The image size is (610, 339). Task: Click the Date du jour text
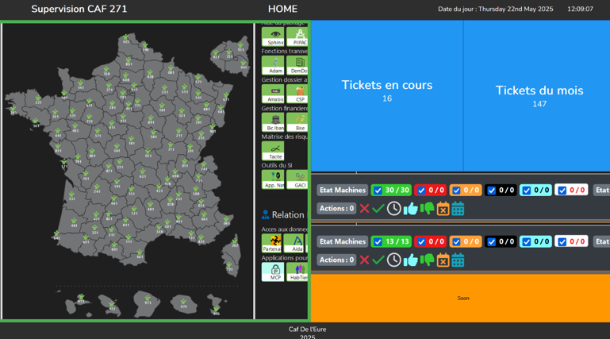(x=495, y=9)
